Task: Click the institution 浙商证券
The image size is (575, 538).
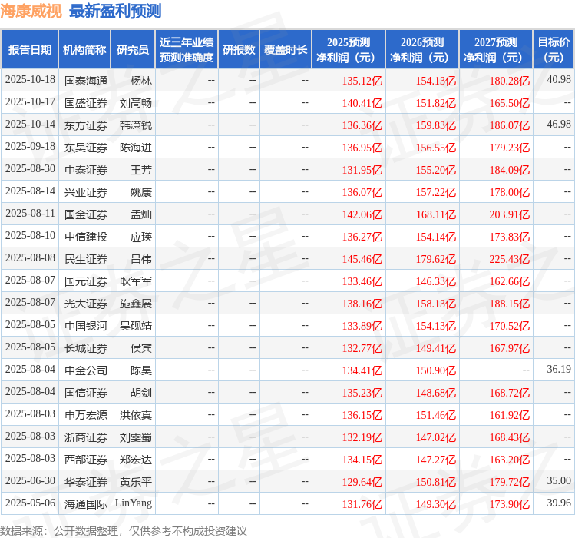Action: [86, 437]
